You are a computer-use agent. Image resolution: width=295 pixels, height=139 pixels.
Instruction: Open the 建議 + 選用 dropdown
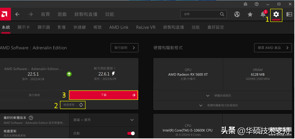[104, 120]
